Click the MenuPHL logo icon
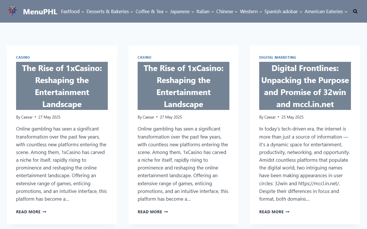 pyautogui.click(x=12, y=11)
